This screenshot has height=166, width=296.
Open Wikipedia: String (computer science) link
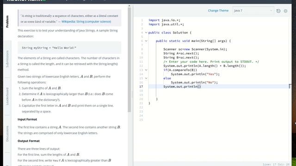86,22
